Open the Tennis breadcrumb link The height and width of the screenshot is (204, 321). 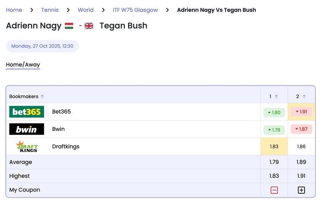[50, 10]
